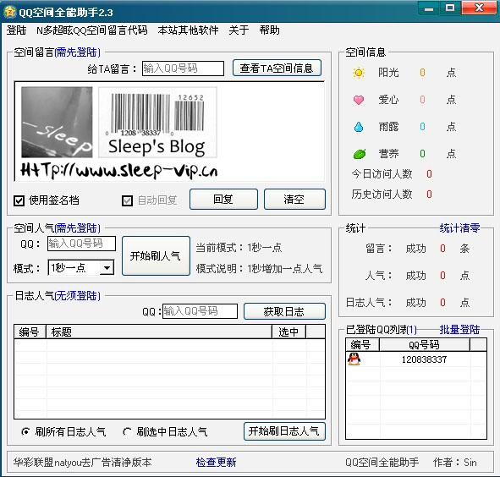Focus the 空间人气 QQ number input

[81, 244]
